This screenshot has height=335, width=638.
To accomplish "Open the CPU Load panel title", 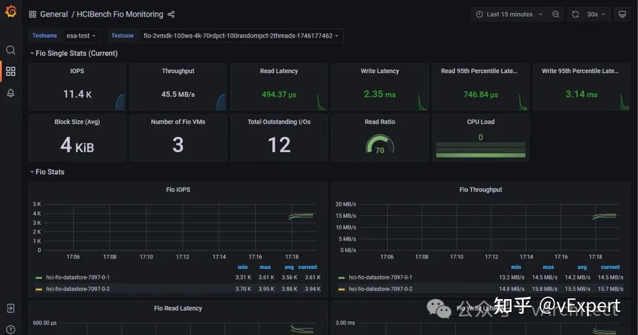I will [x=480, y=122].
